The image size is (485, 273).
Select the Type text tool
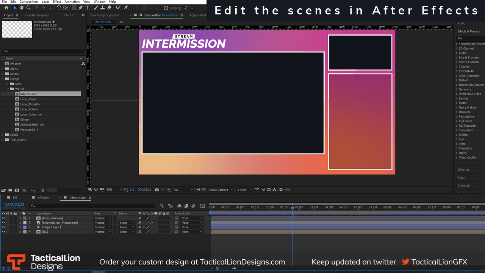pos(87,8)
